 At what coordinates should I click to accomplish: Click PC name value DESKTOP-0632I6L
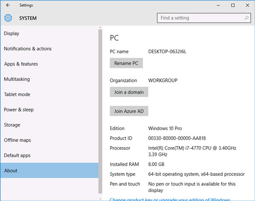(x=167, y=52)
